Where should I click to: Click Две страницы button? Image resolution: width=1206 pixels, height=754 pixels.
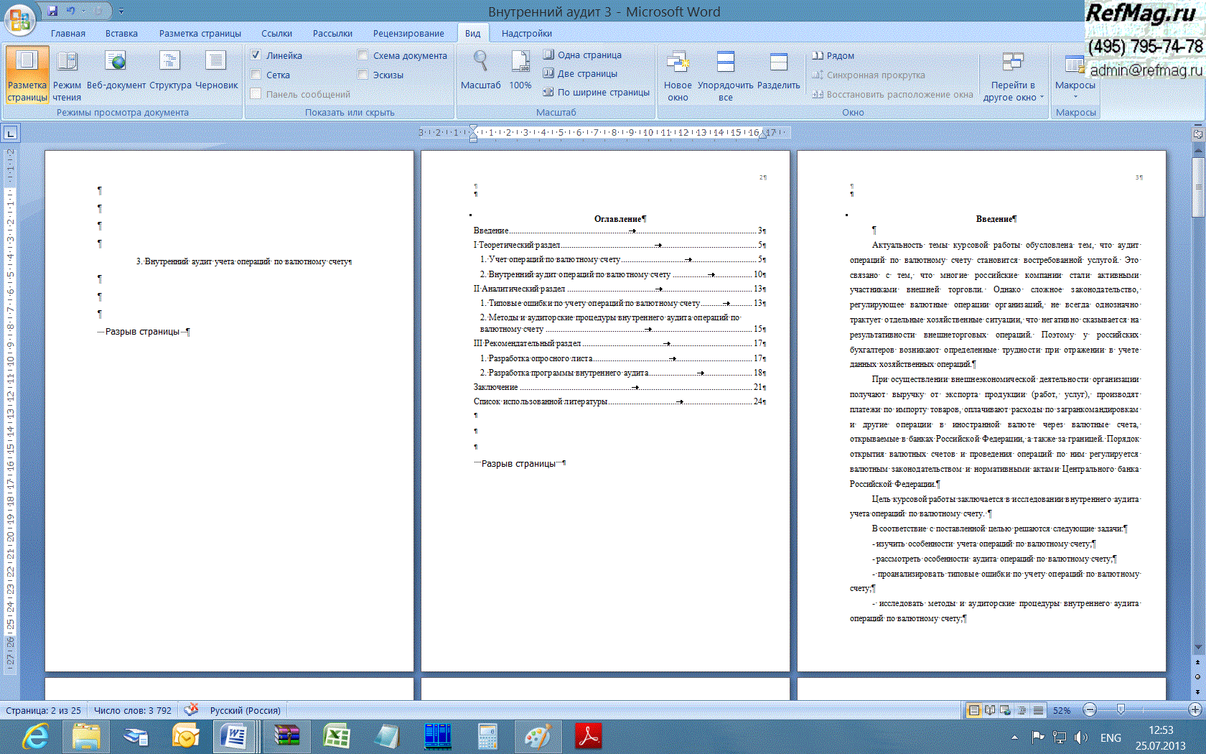580,73
